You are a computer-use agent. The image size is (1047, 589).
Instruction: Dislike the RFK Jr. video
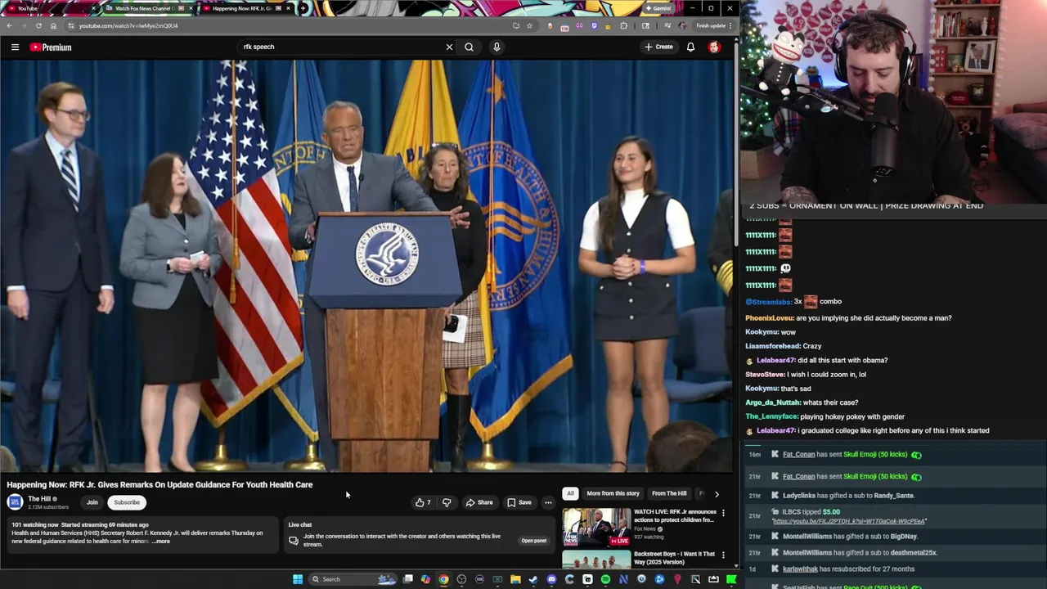[x=447, y=502]
